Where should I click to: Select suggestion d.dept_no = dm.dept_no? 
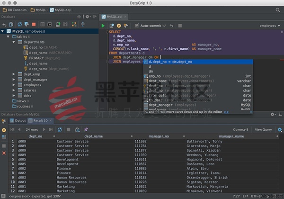click(x=198, y=62)
